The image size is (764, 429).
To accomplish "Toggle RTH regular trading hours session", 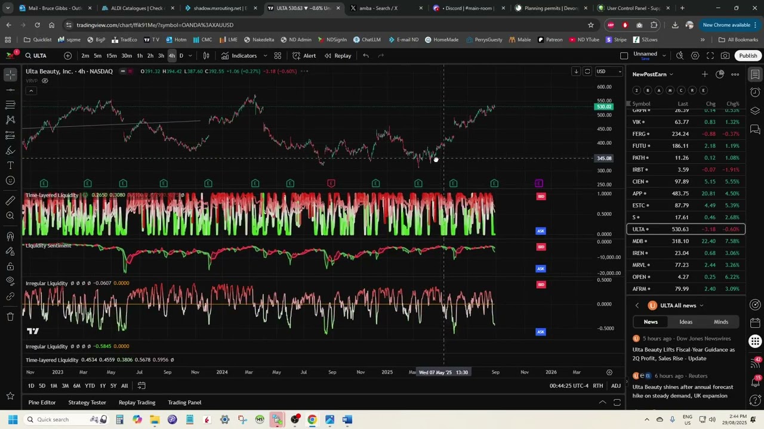I will click(597, 386).
